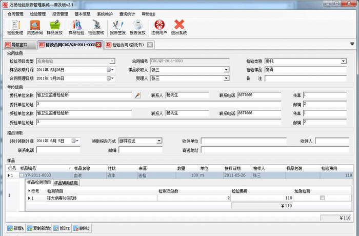Click the 收件人 input field
Viewport: 359px width, 236px height.
332,141
